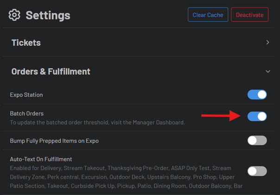280x195 pixels.
Task: Click the Auto-Text On Fulfillment label
Action: pyautogui.click(x=41, y=159)
